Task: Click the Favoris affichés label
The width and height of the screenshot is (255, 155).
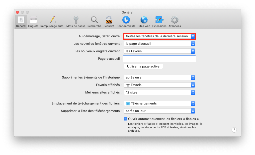Action: click(x=109, y=85)
